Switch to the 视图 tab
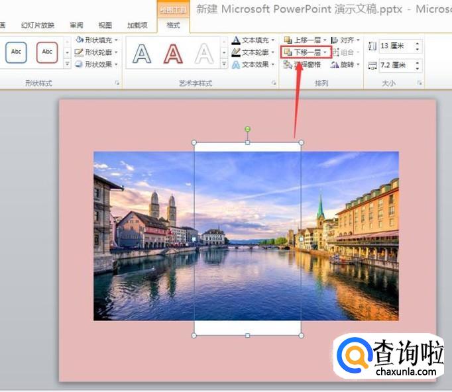This screenshot has height=392, width=452. (x=105, y=25)
